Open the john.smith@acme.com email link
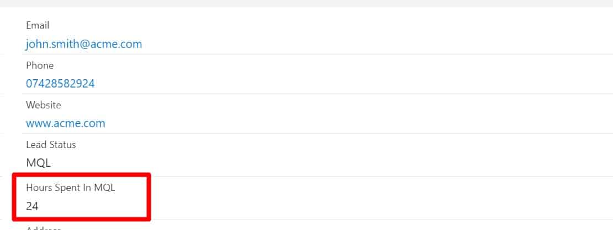The image size is (613, 230). click(x=84, y=44)
